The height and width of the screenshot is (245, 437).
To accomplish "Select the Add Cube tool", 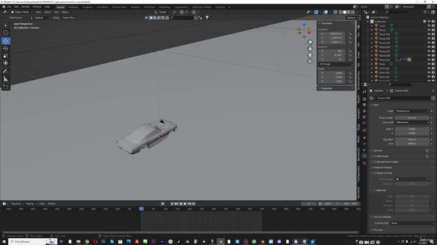I will coord(5,87).
